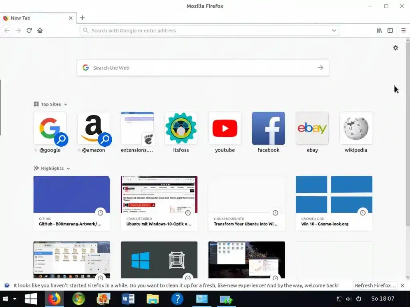Click the address bar field
410x307 pixels.
tap(210, 30)
